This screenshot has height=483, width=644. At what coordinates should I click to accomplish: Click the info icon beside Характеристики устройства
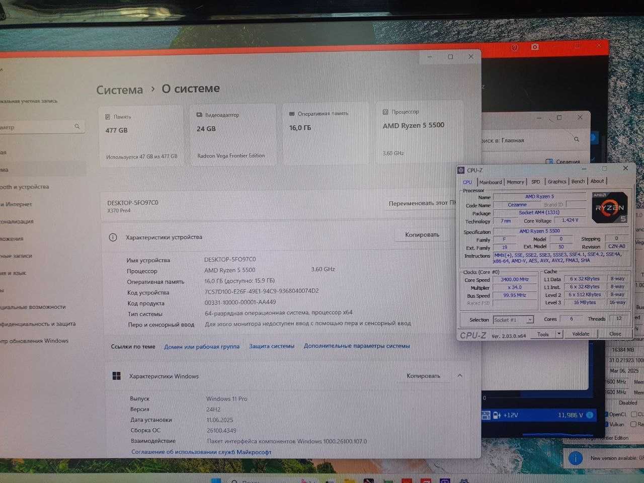pos(113,237)
